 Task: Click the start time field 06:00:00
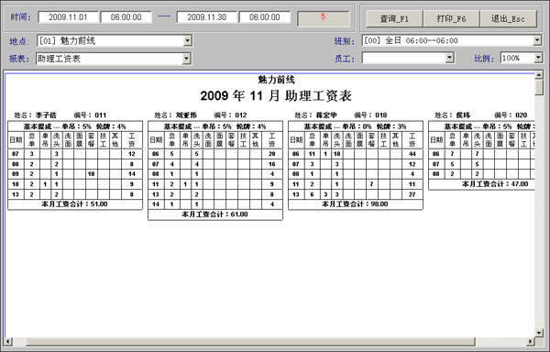[126, 17]
